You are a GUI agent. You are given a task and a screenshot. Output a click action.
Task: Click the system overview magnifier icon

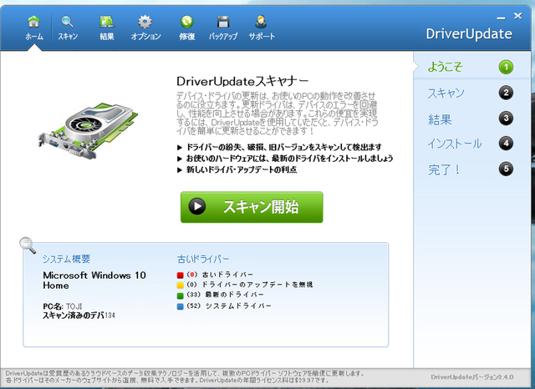tap(28, 245)
